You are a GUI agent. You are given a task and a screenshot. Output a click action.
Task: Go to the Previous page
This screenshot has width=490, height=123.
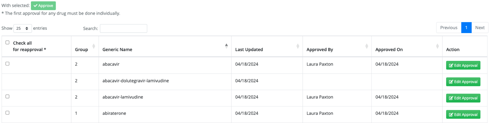(x=449, y=28)
